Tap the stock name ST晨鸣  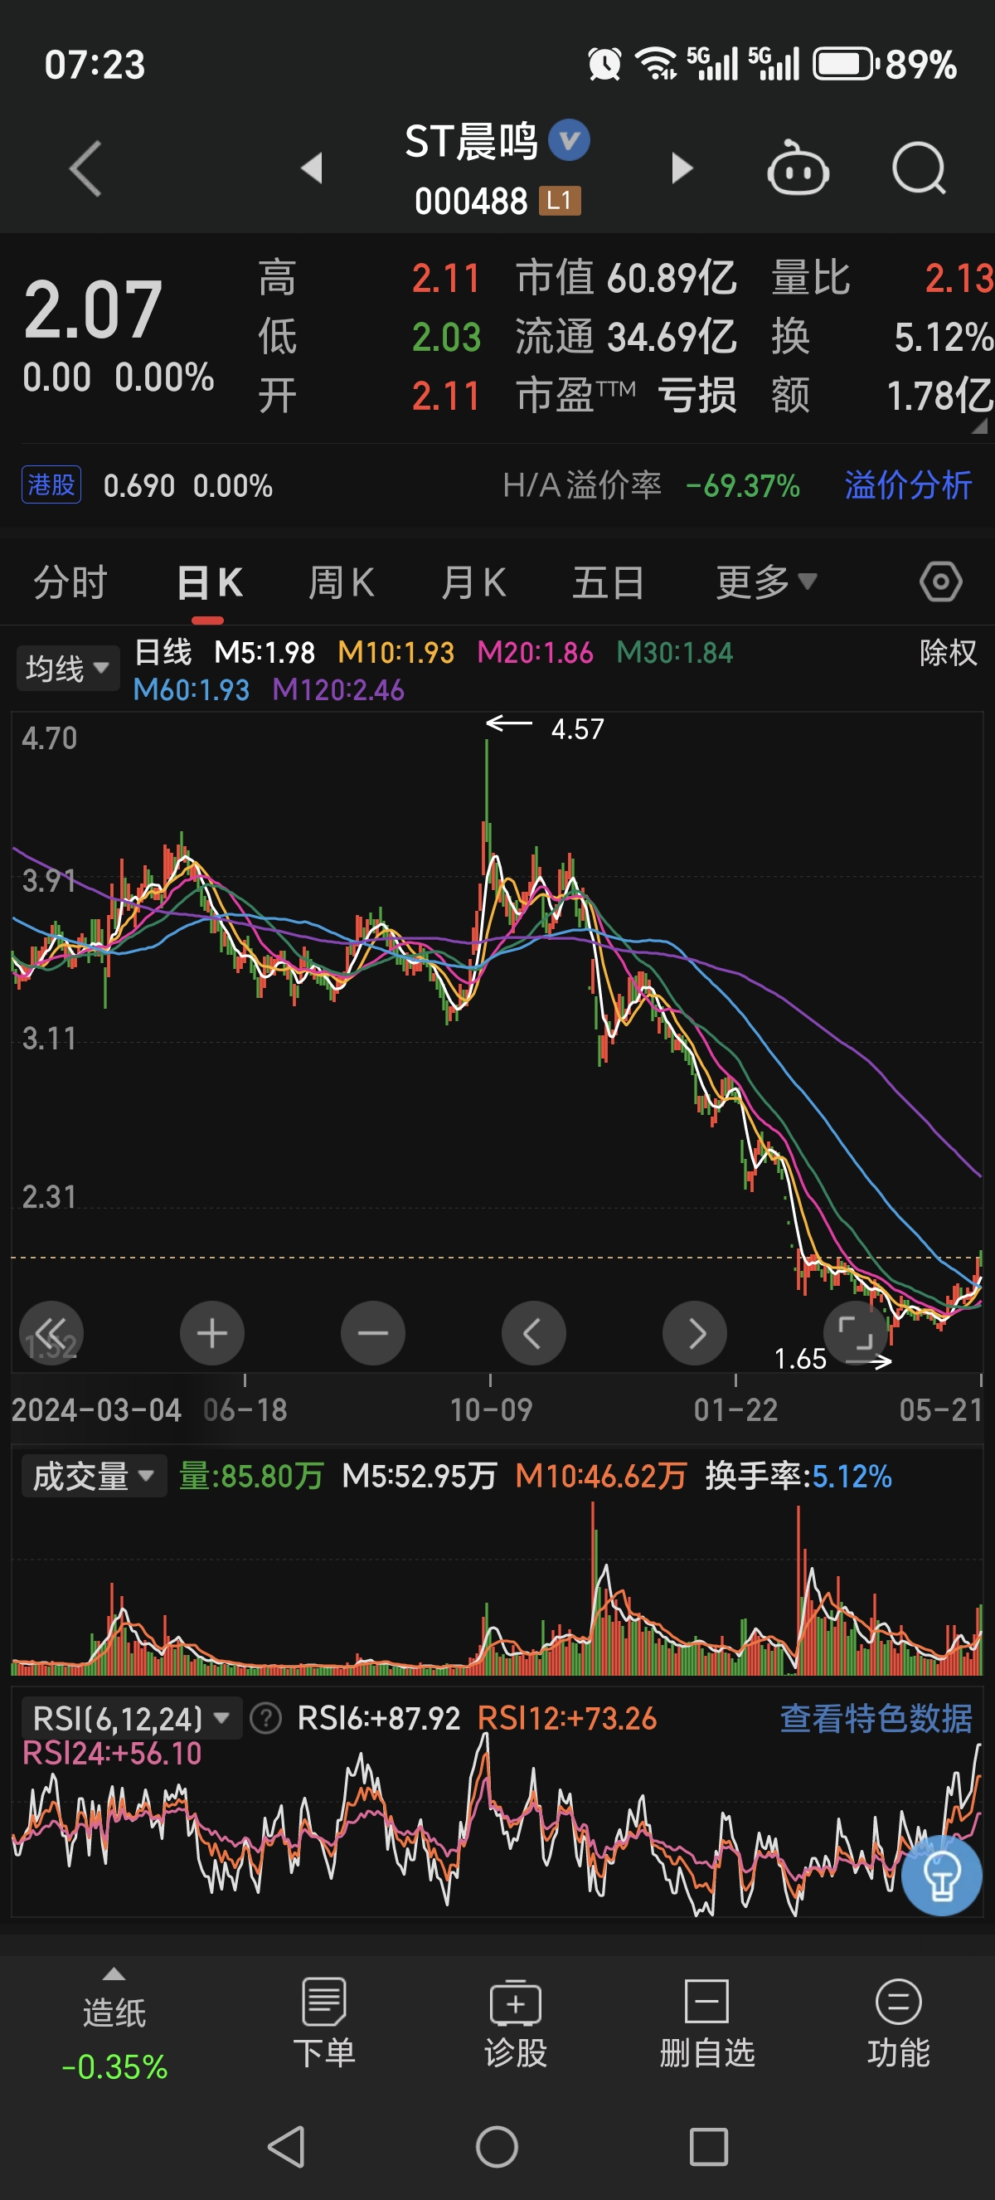[470, 141]
